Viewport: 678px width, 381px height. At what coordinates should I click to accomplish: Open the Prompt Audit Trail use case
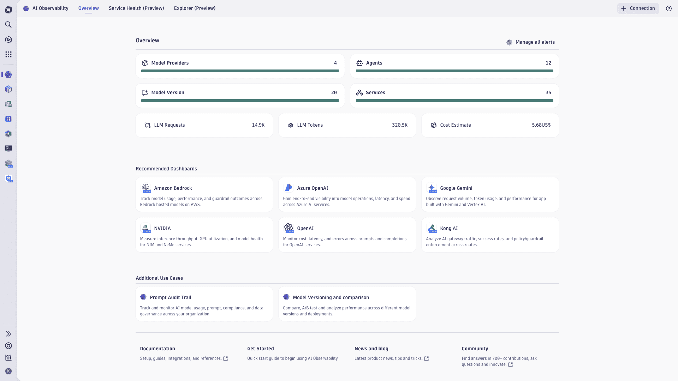pyautogui.click(x=204, y=303)
